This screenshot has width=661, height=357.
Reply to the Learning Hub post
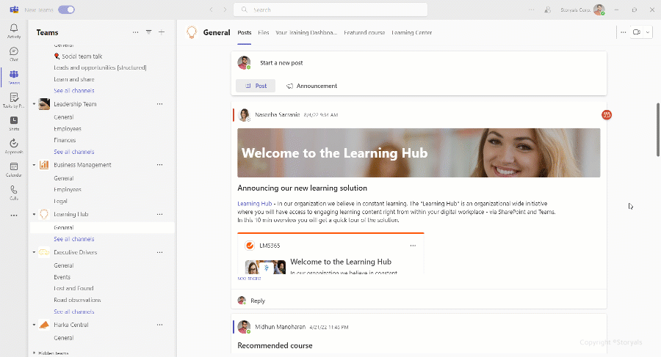pos(258,301)
